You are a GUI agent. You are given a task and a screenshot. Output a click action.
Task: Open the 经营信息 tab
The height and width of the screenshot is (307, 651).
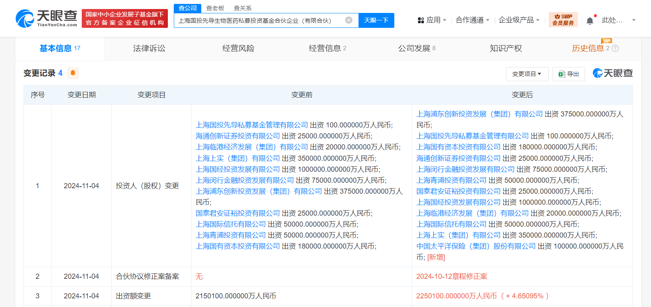tap(327, 48)
